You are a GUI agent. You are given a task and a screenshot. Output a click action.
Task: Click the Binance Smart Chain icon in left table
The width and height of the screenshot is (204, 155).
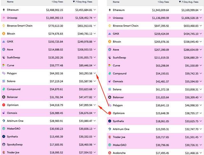click(4, 26)
